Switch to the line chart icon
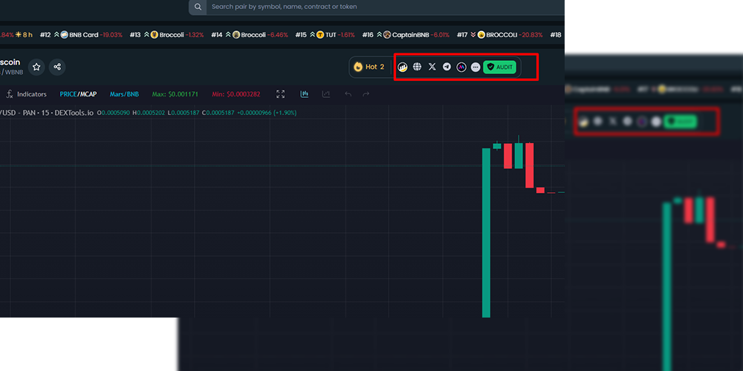The image size is (743, 371). pos(326,94)
